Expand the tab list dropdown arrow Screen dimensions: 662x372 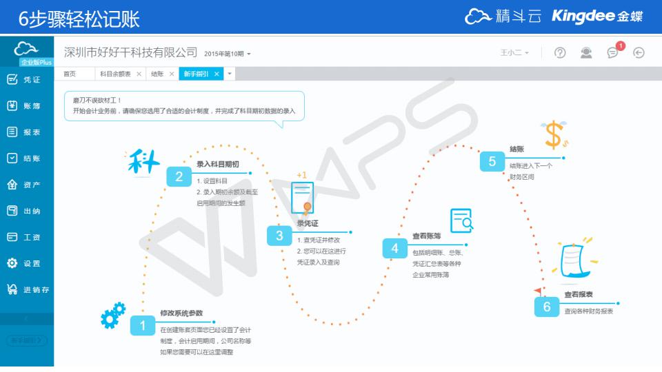tap(230, 74)
